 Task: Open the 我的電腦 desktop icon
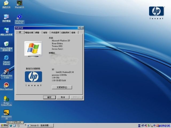pyautogui.click(x=6, y=18)
